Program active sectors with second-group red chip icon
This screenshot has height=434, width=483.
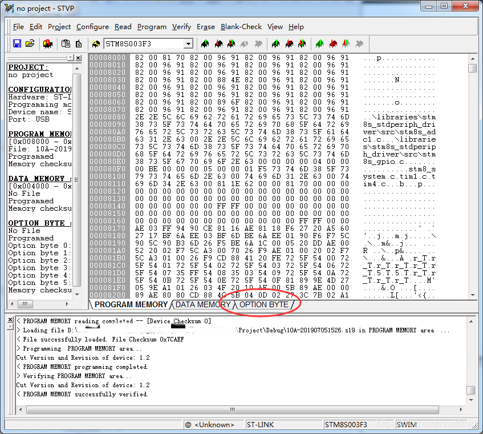(x=289, y=44)
